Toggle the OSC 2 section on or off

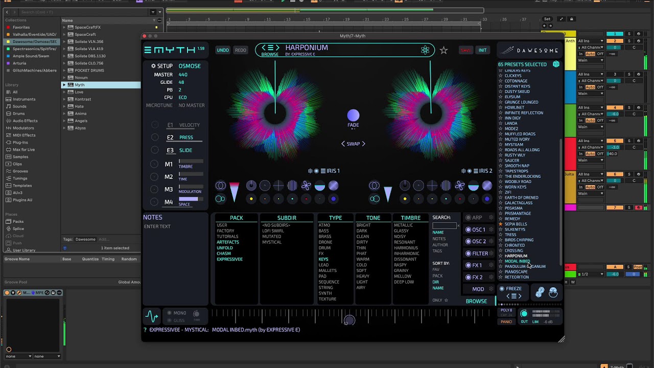[x=468, y=241]
